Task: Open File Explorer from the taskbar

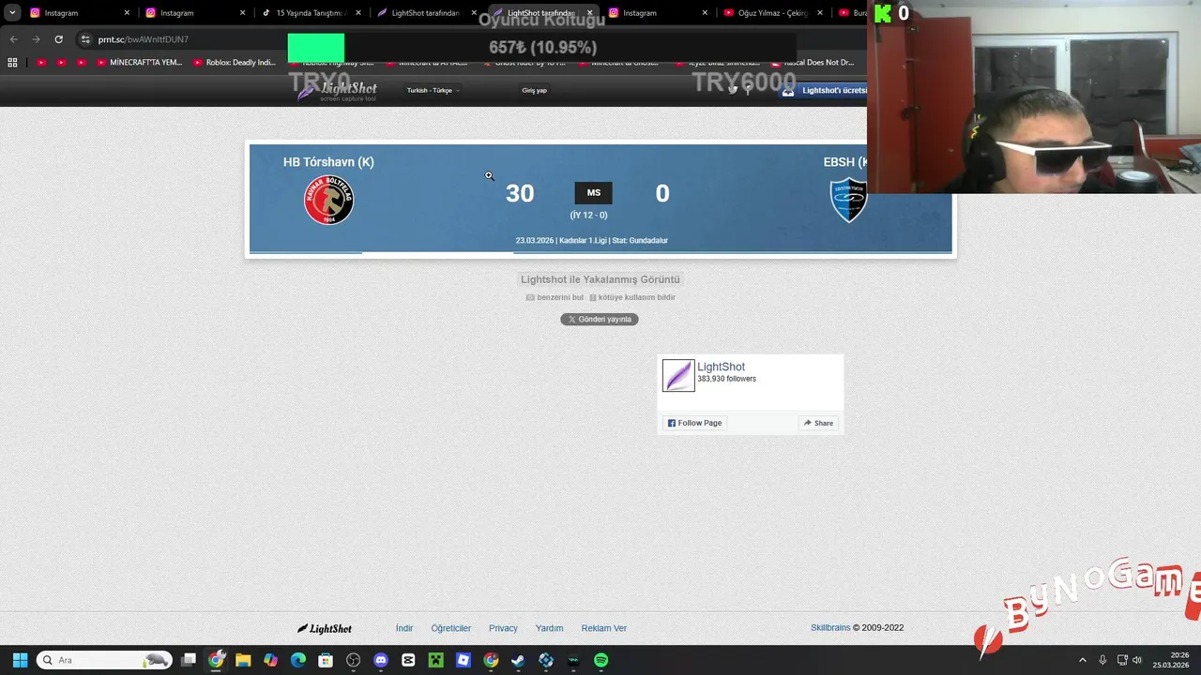Action: tap(243, 660)
